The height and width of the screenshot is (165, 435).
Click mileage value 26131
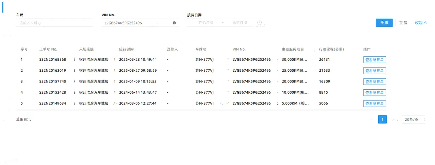[325, 60]
